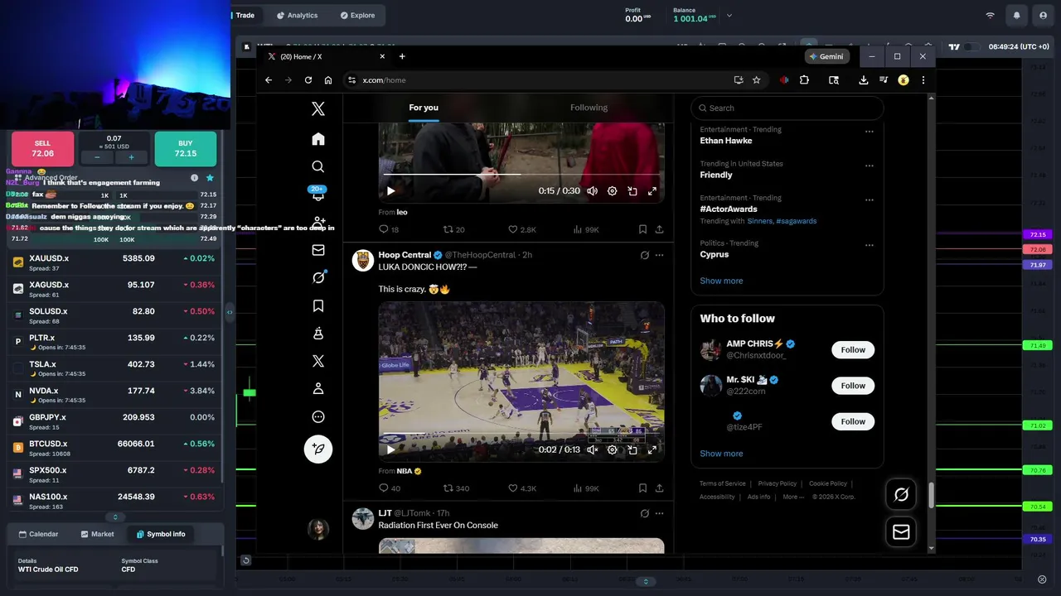Open the Gemini button in Chrome
The height and width of the screenshot is (596, 1061).
pos(827,56)
